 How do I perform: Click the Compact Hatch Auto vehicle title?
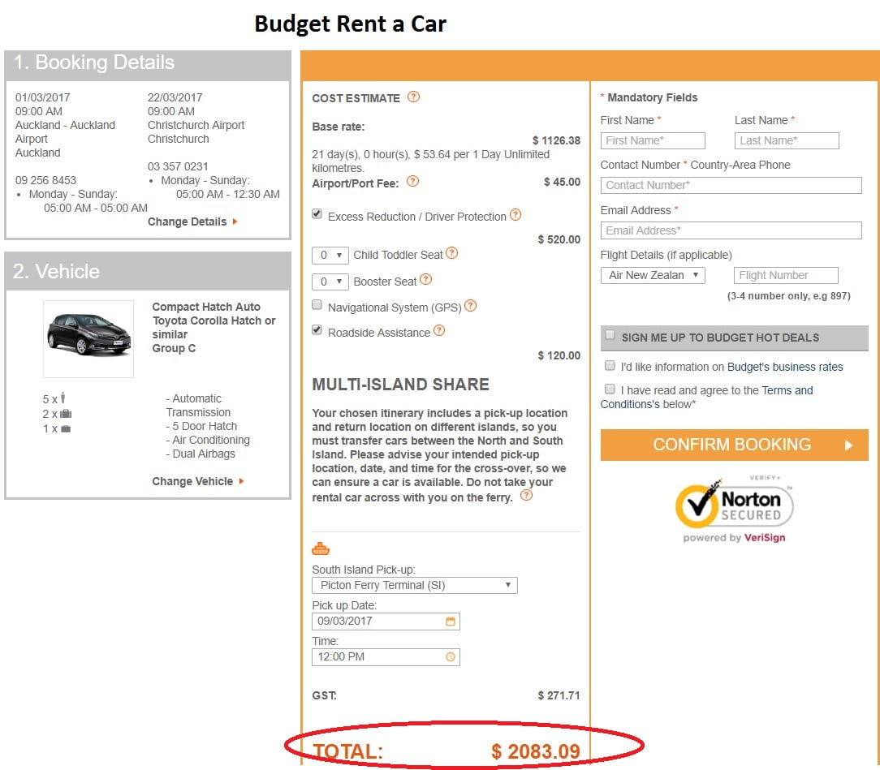point(206,307)
